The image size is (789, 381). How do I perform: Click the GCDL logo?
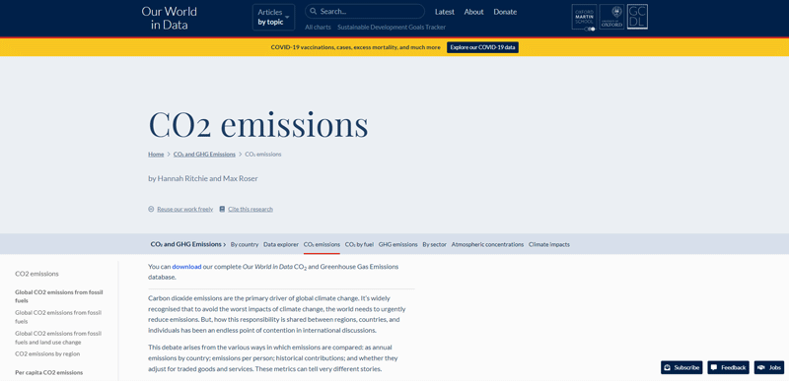pos(637,17)
